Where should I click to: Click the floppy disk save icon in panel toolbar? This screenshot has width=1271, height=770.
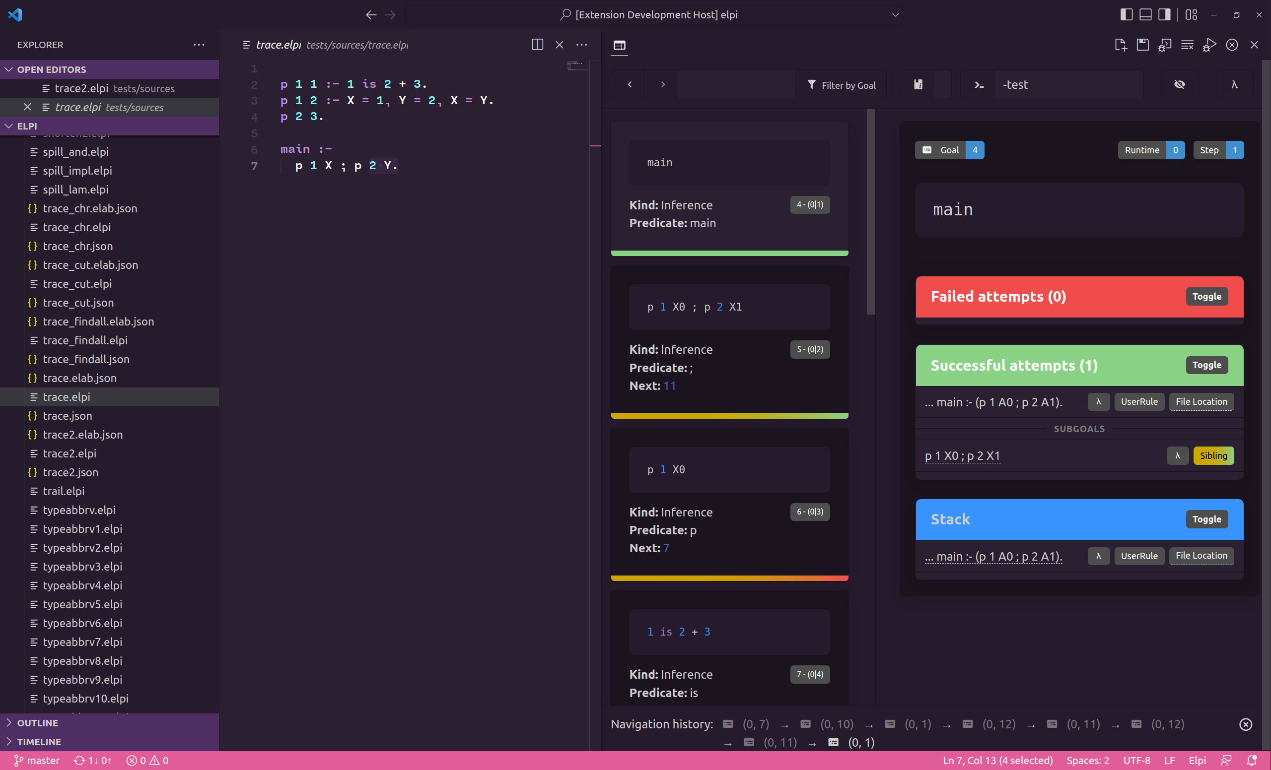[1142, 45]
